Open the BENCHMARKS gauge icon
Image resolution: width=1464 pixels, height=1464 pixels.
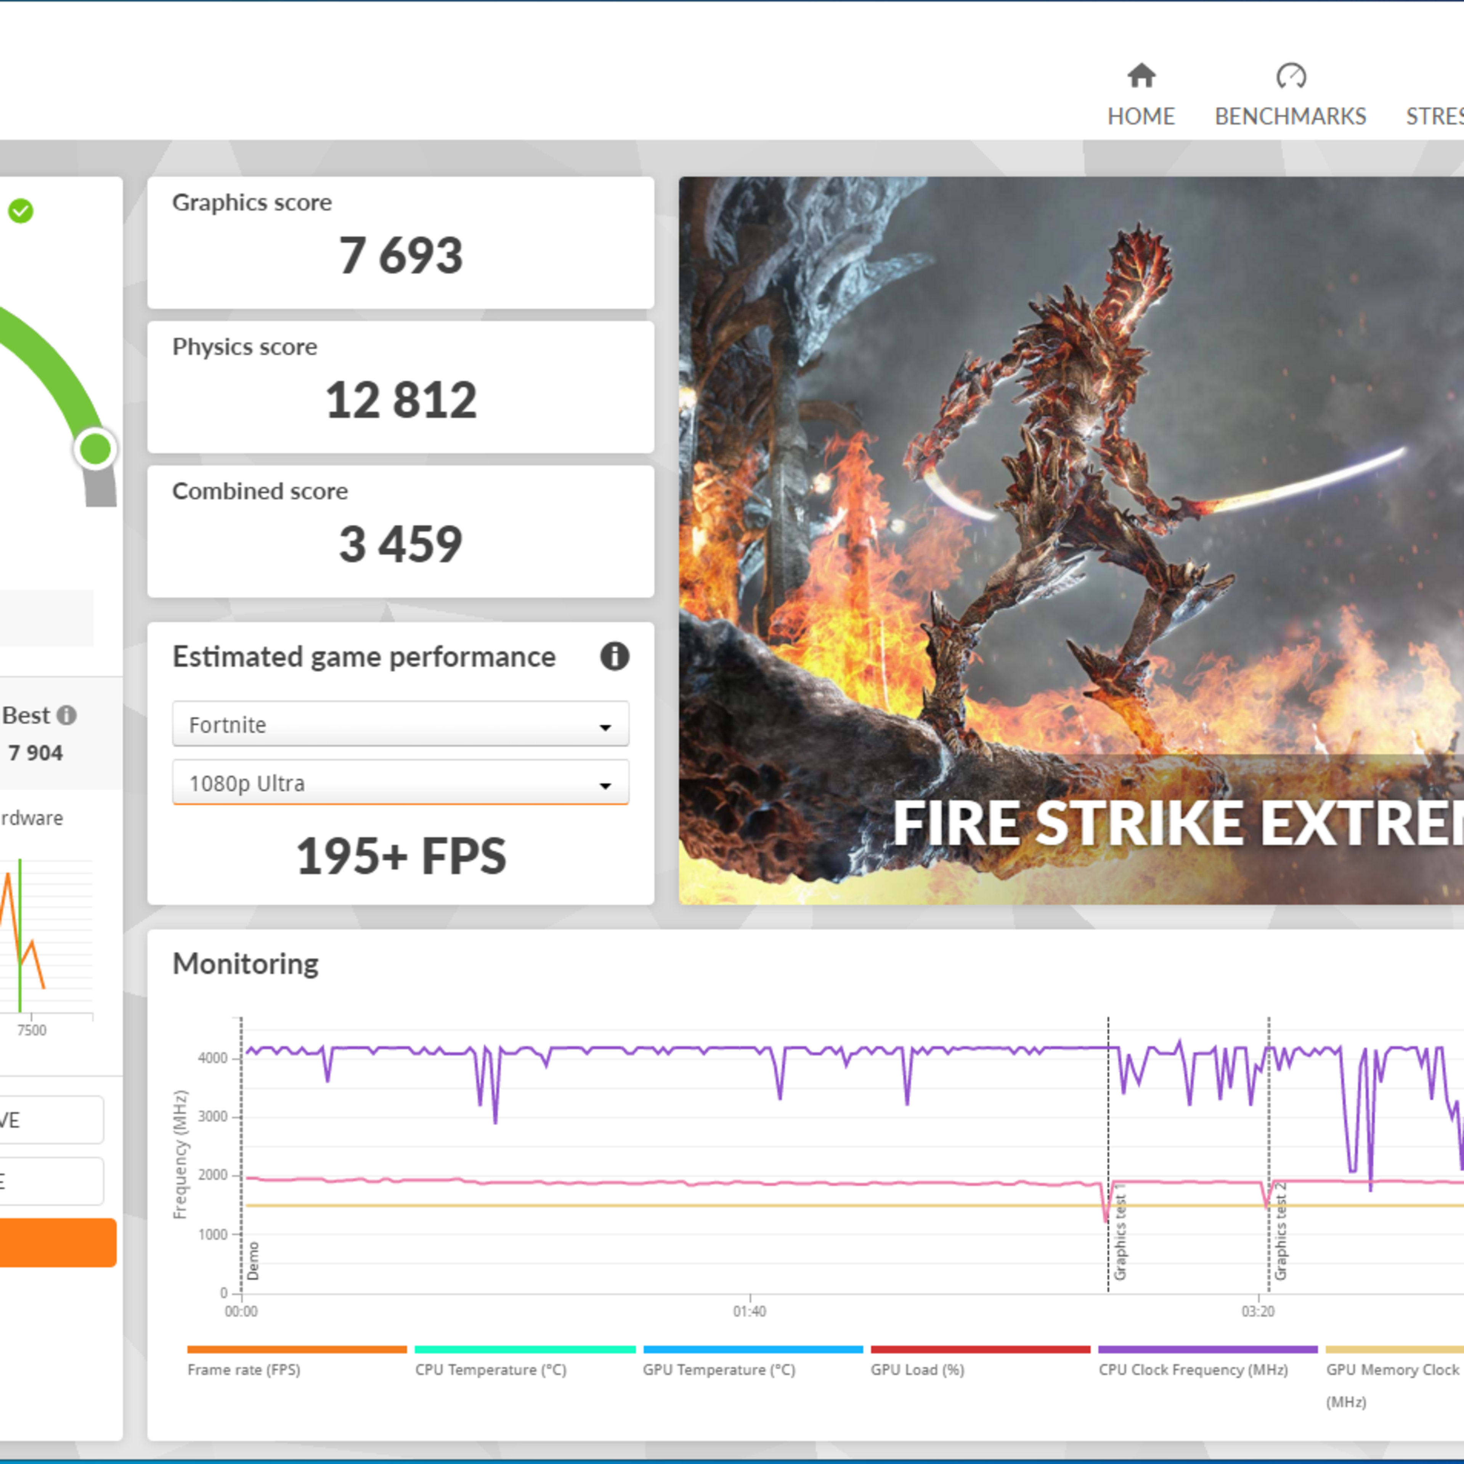(x=1291, y=76)
